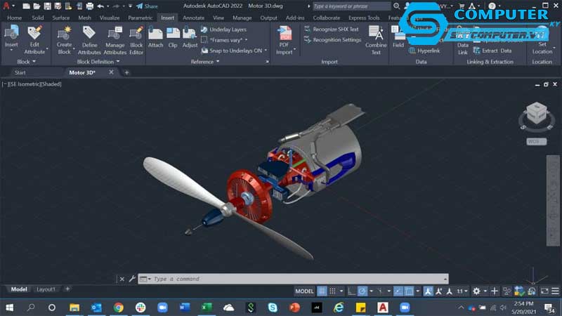The width and height of the screenshot is (562, 316).
Task: Open the Quick Access Toolbar customize arrow
Action: click(130, 6)
